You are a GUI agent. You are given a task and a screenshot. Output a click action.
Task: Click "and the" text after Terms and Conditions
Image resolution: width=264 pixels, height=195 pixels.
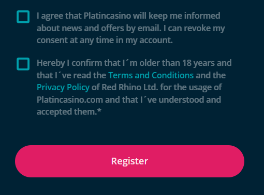[211, 75]
